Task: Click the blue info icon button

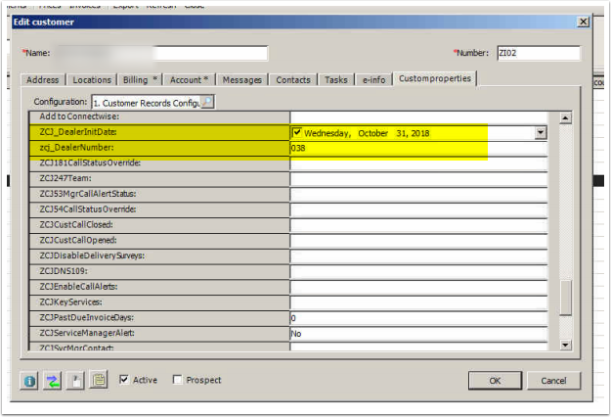Action: [29, 381]
